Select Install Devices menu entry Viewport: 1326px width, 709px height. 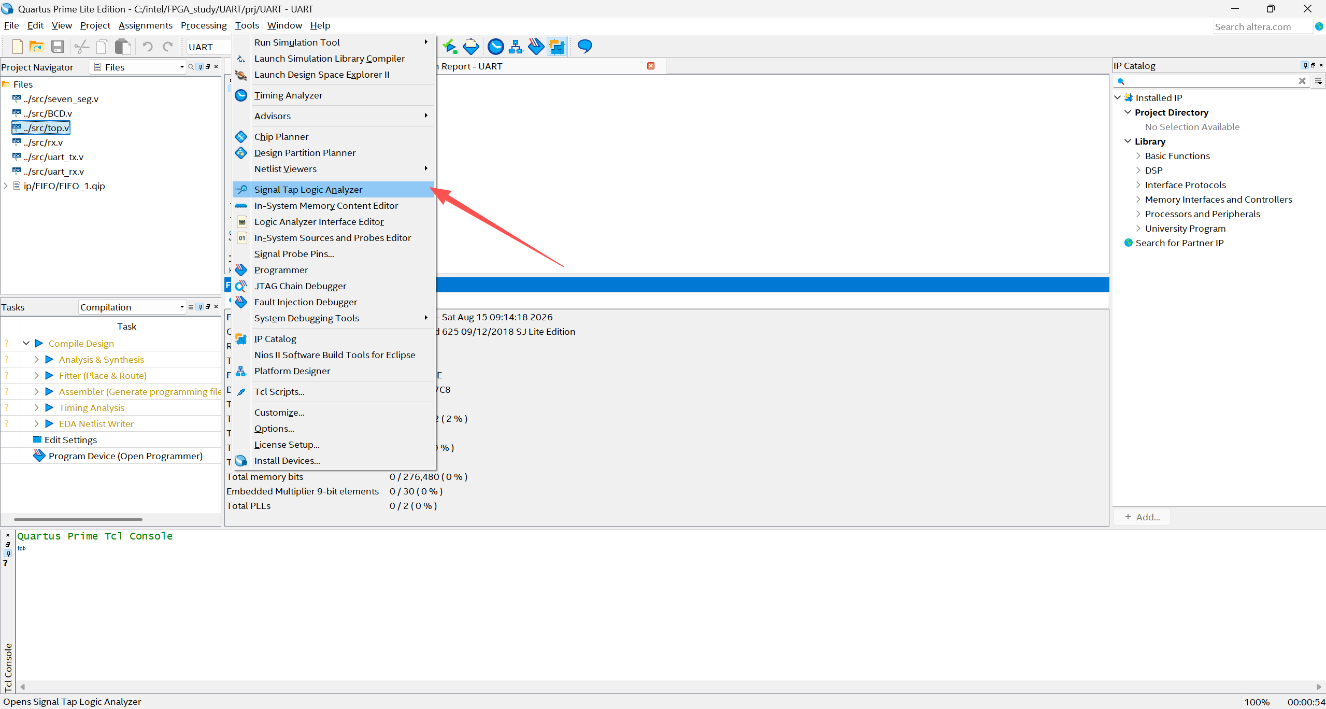(x=333, y=461)
